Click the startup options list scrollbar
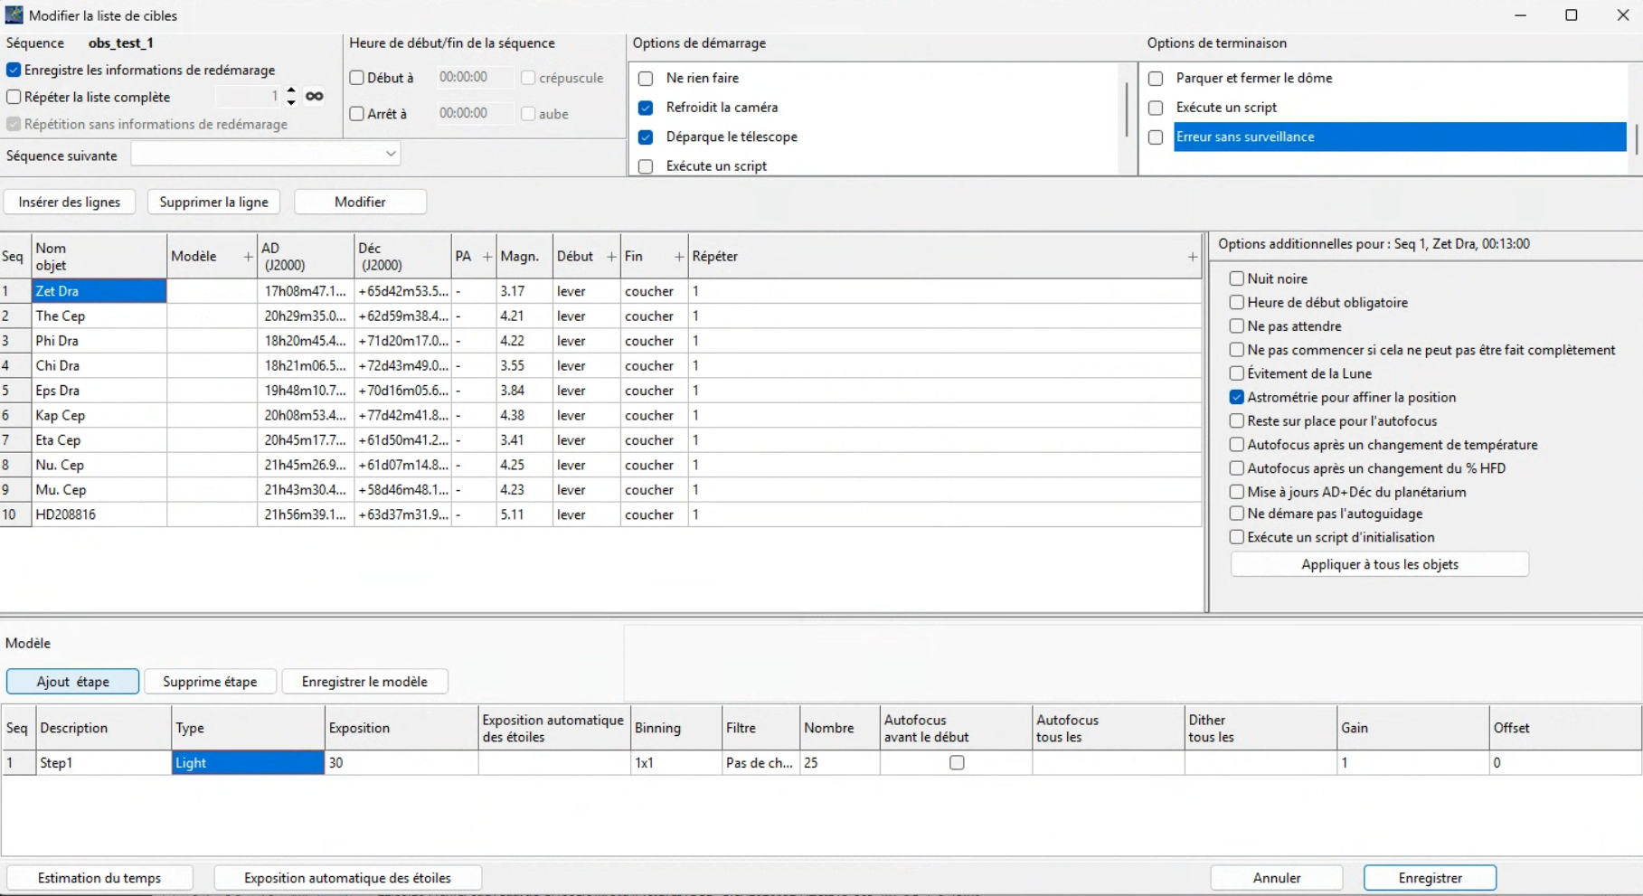 [1127, 109]
